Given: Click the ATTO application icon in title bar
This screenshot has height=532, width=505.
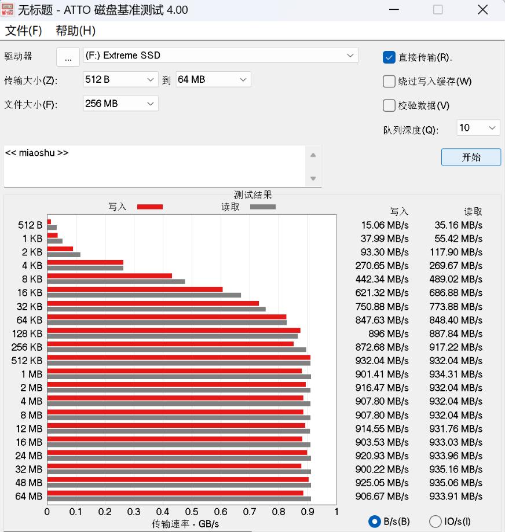Looking at the screenshot, I should click(8, 10).
